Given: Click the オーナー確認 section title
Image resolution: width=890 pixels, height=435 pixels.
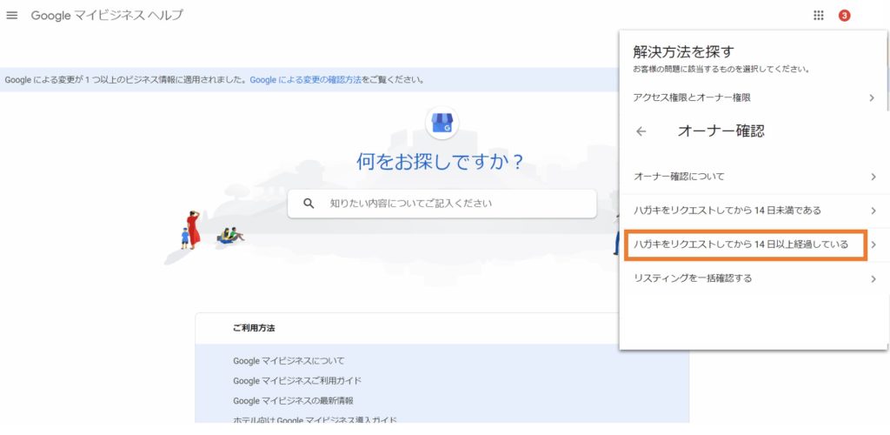Looking at the screenshot, I should coord(721,131).
